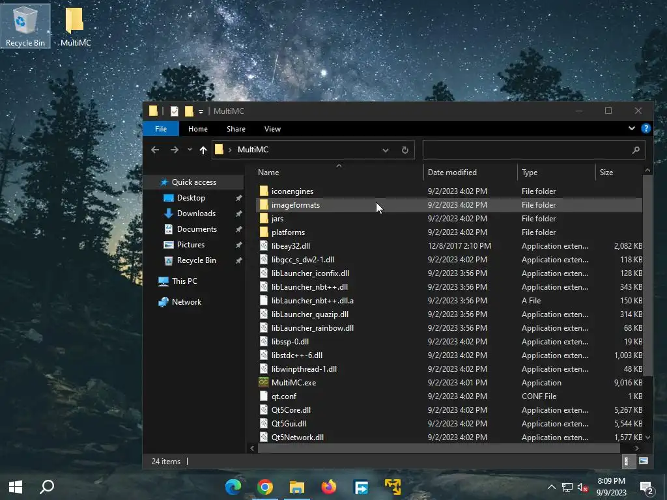Open the Recycle Bin desktop icon
This screenshot has width=667, height=500.
[25, 26]
